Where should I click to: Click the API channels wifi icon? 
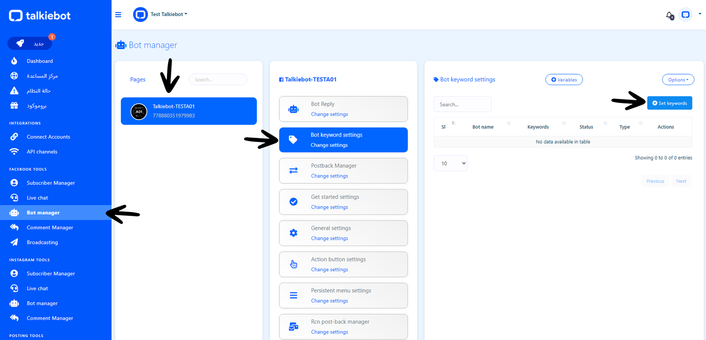click(14, 152)
